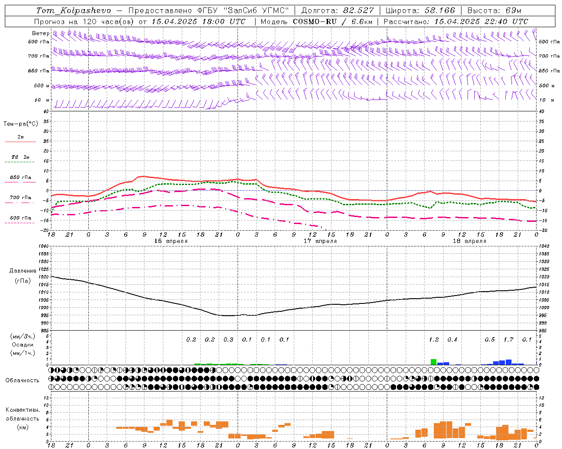
Task: Click the green dashed Td 2м legend line
Action: 19,162
